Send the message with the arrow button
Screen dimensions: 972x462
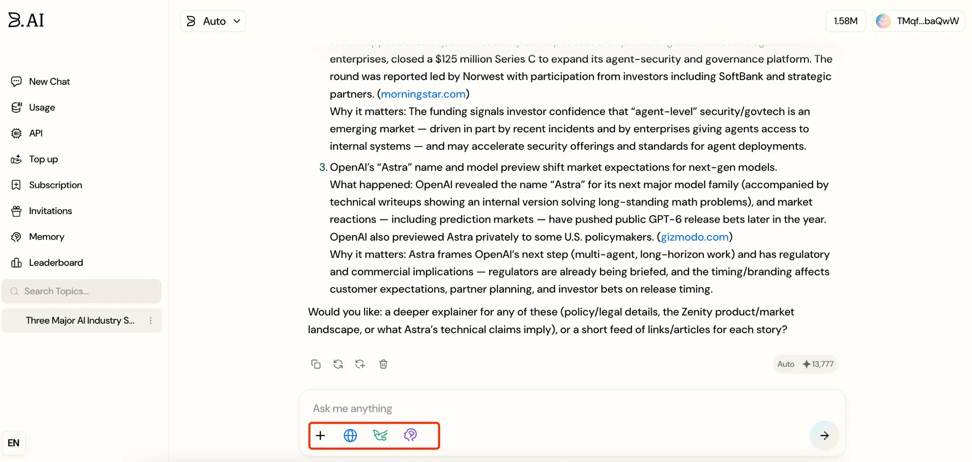click(x=824, y=435)
